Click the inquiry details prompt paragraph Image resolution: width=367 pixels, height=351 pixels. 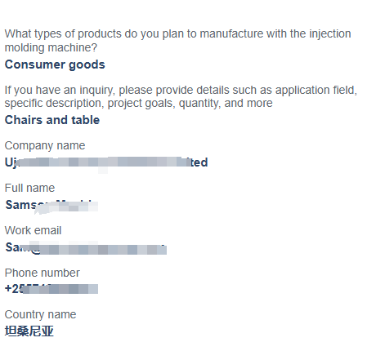[181, 96]
